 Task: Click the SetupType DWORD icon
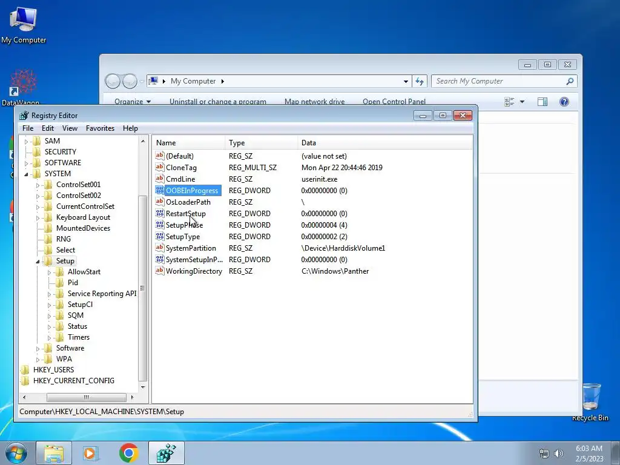coord(160,237)
